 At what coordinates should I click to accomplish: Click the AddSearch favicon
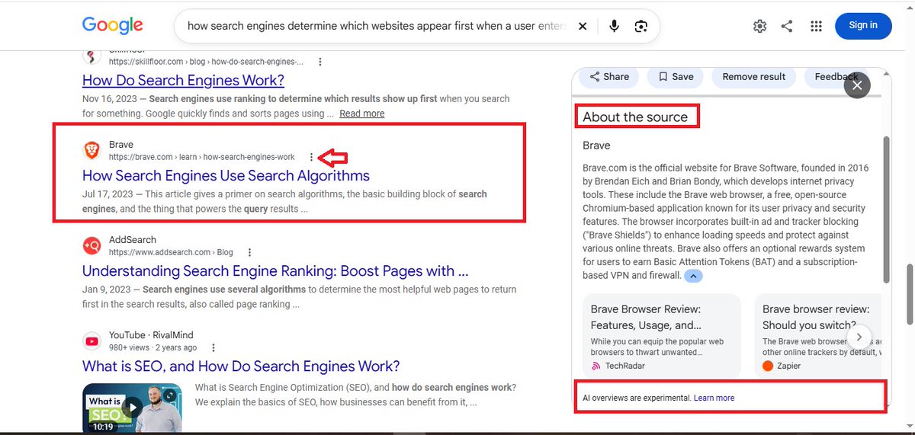91,245
